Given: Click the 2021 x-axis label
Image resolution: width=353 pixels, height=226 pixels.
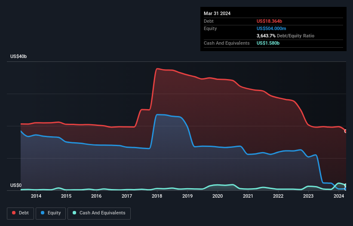Looking at the screenshot, I should coord(248,196).
